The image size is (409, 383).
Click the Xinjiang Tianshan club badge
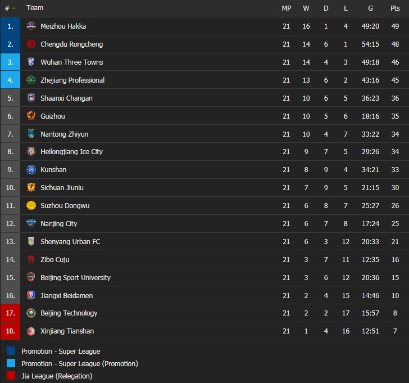point(31,331)
